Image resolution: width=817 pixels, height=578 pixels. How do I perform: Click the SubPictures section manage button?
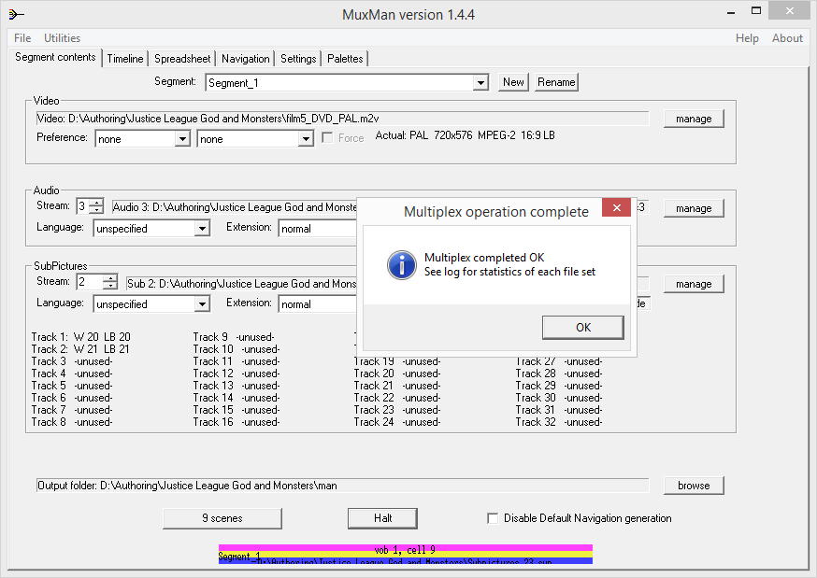(694, 284)
